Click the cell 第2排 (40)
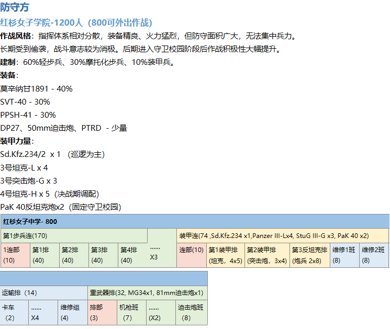This screenshot has height=329, width=390. [x=74, y=255]
